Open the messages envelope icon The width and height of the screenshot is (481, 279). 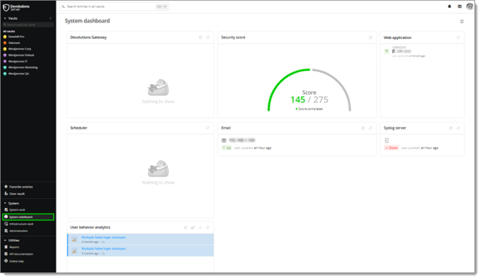pyautogui.click(x=459, y=7)
